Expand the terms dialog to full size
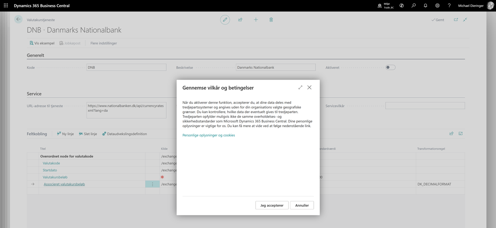 301,87
